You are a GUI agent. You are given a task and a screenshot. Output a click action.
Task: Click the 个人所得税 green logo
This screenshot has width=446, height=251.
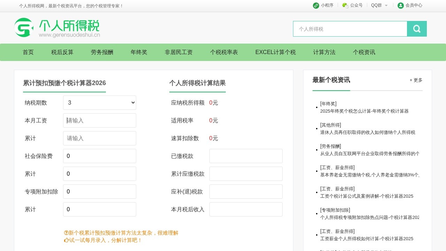[x=57, y=28]
